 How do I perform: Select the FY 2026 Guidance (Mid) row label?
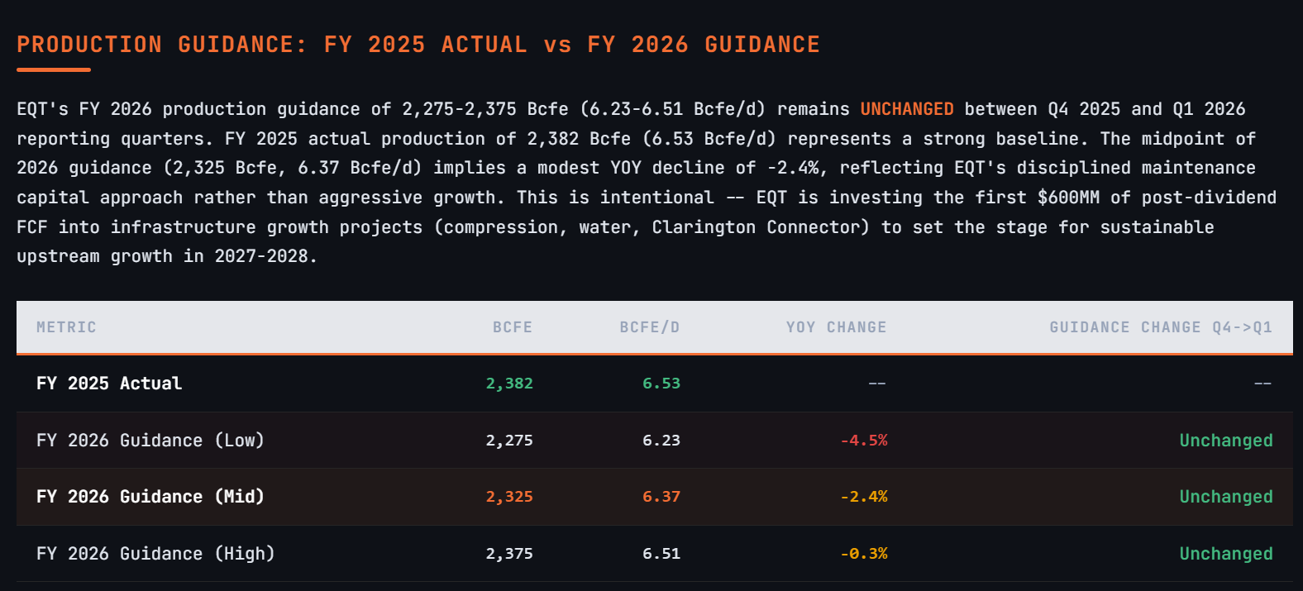tap(150, 497)
